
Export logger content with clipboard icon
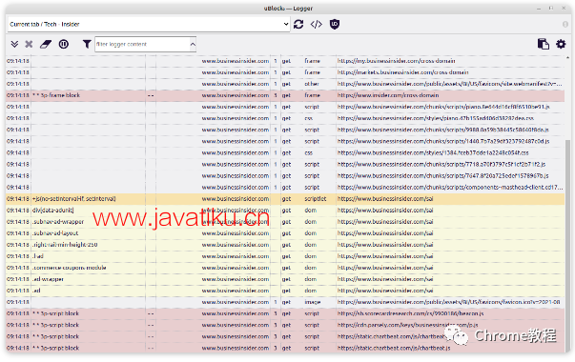[x=544, y=44]
